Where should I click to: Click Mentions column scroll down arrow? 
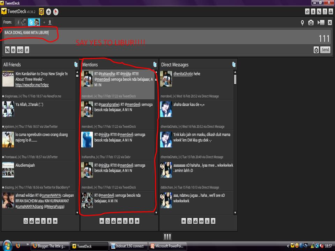[x=156, y=213]
